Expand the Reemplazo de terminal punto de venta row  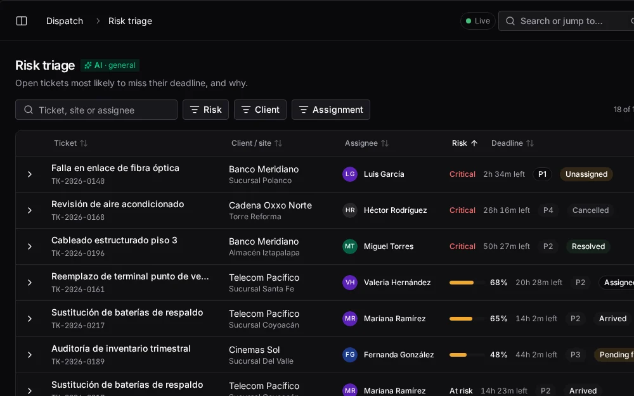pyautogui.click(x=30, y=283)
